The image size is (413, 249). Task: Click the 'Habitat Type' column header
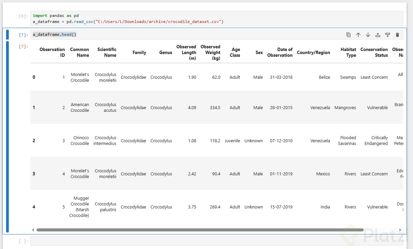[348, 52]
